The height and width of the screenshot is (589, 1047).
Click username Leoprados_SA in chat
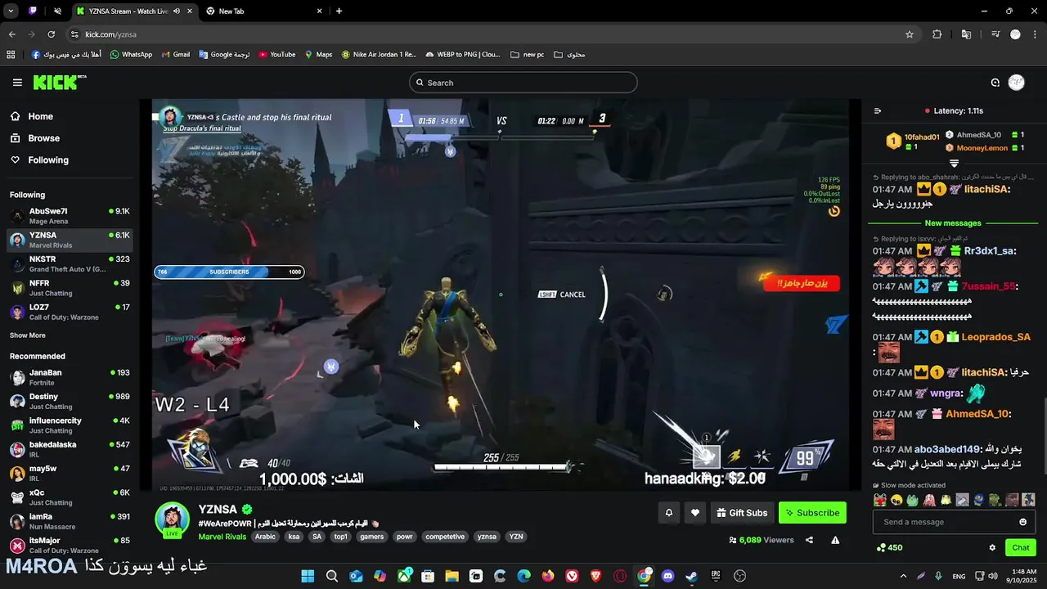[x=995, y=337]
